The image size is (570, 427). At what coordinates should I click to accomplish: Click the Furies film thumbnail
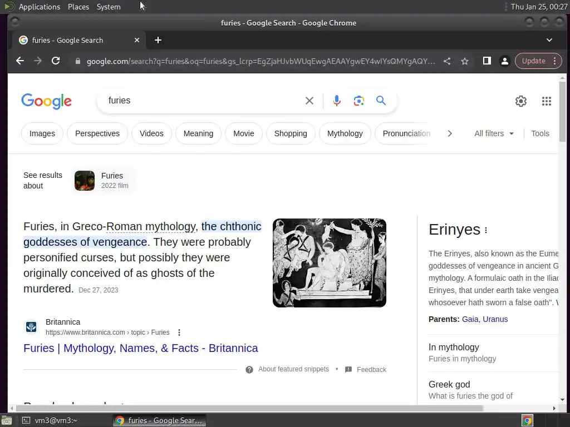click(85, 181)
